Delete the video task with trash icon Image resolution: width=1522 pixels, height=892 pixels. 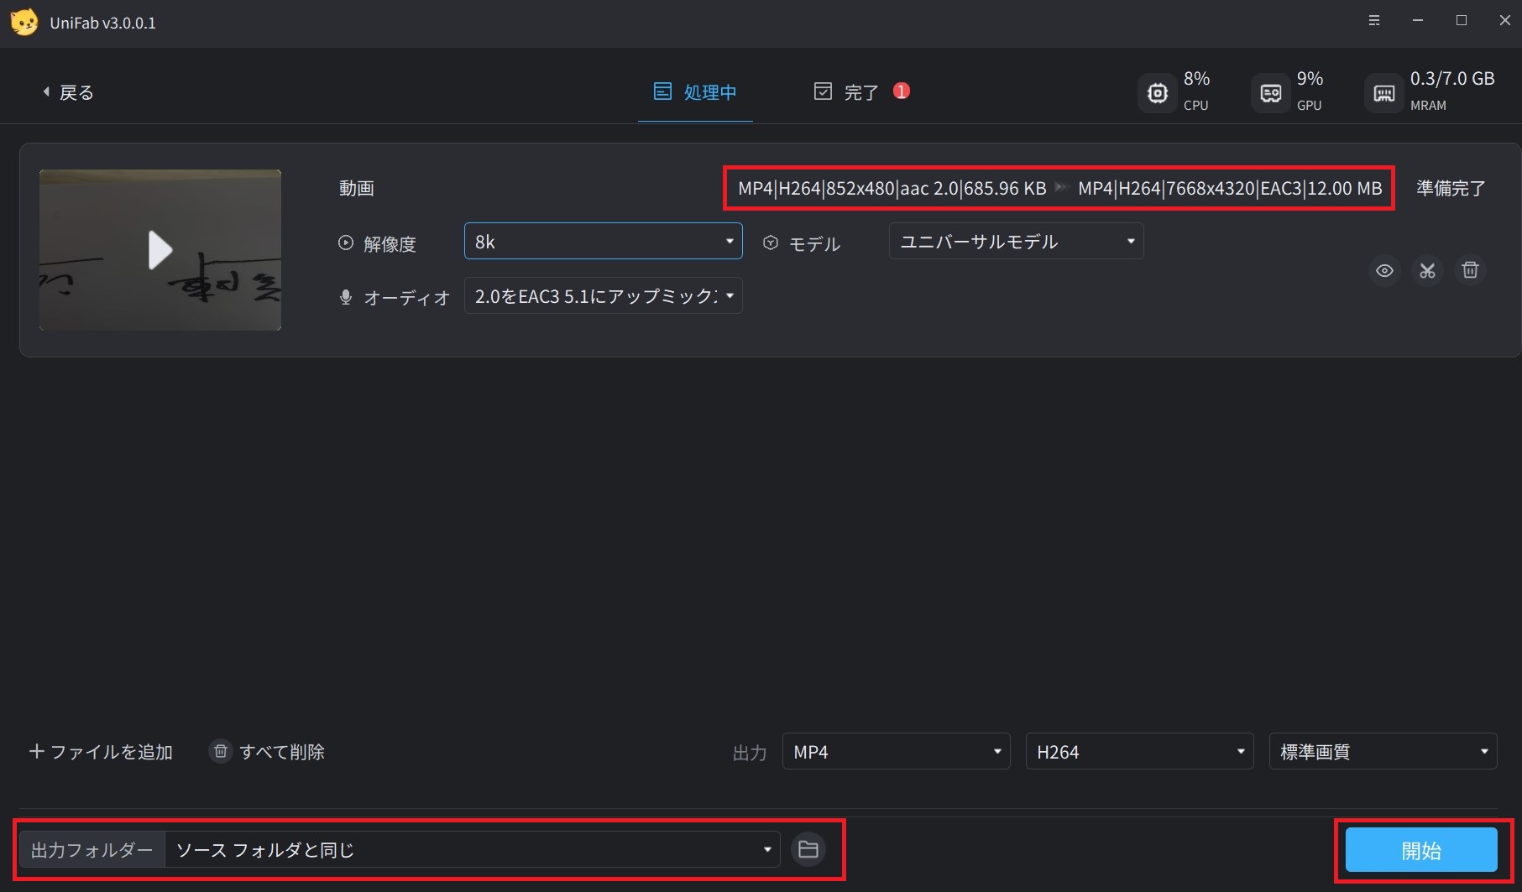point(1470,270)
